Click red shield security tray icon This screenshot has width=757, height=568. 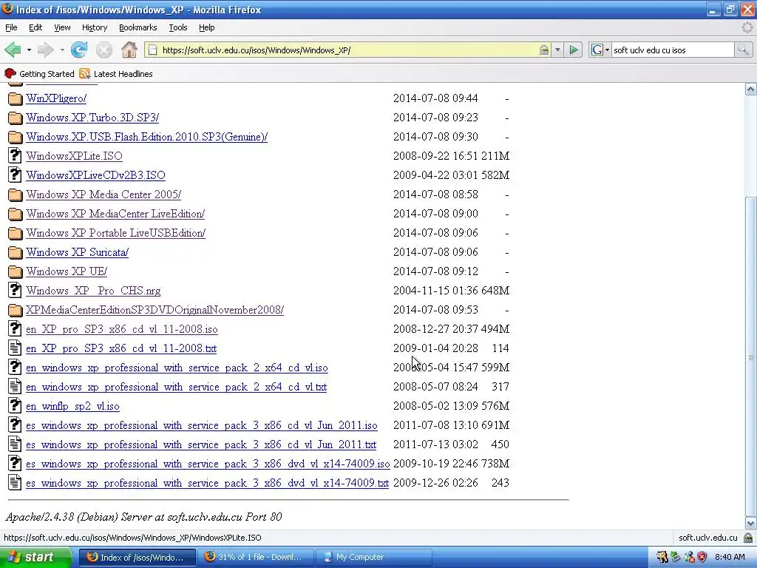click(702, 558)
